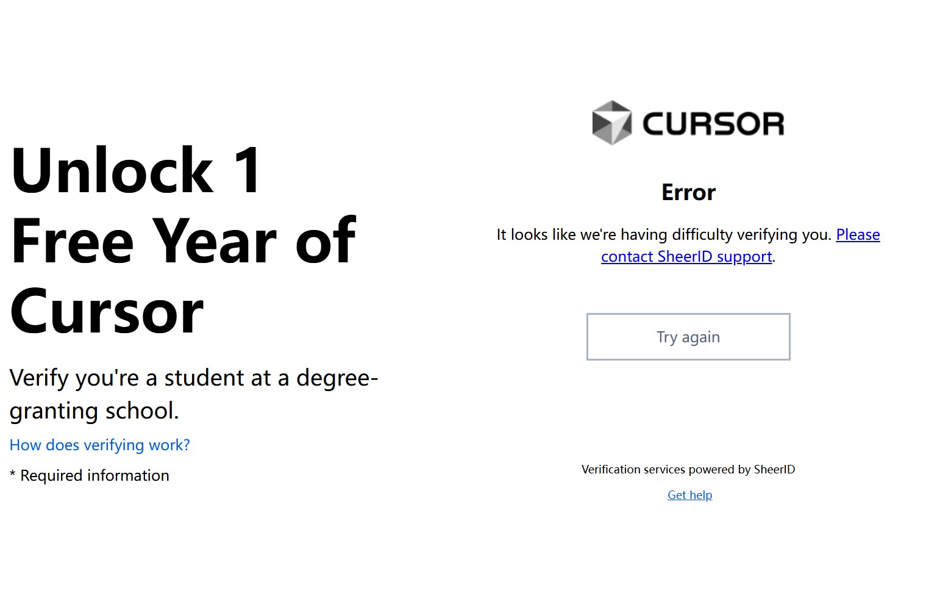Click the Unlock 1 headline line

tap(136, 171)
